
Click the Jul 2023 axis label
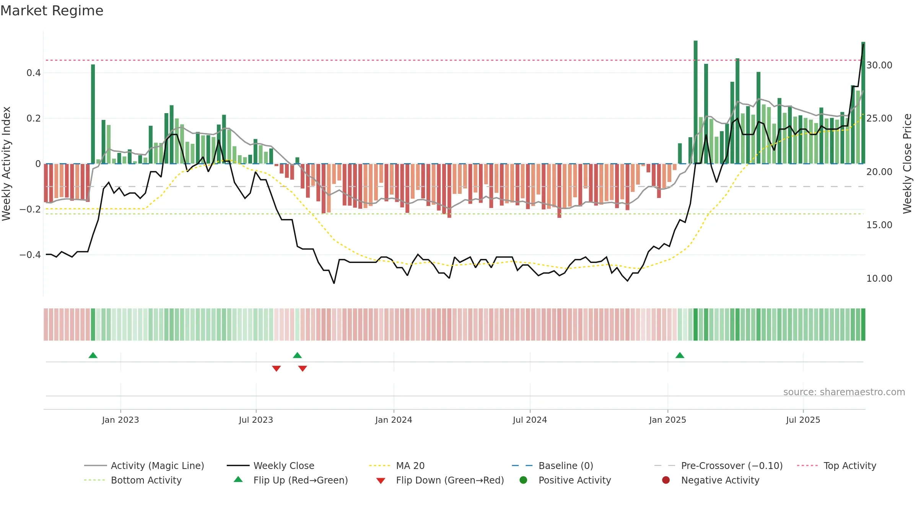[x=256, y=420]
